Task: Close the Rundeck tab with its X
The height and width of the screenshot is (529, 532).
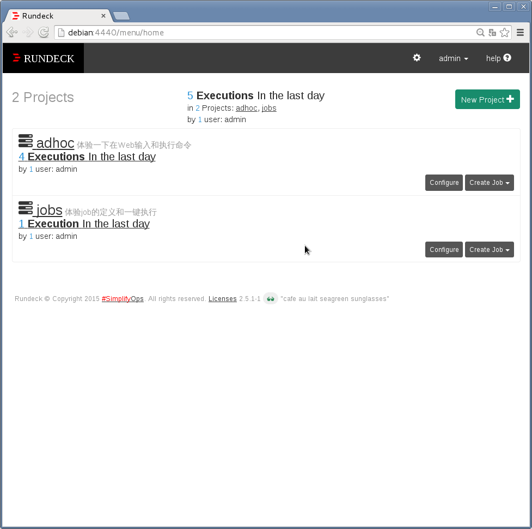Action: [x=103, y=16]
